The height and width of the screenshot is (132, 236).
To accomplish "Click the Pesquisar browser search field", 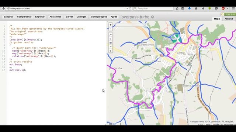I will tap(153, 8).
